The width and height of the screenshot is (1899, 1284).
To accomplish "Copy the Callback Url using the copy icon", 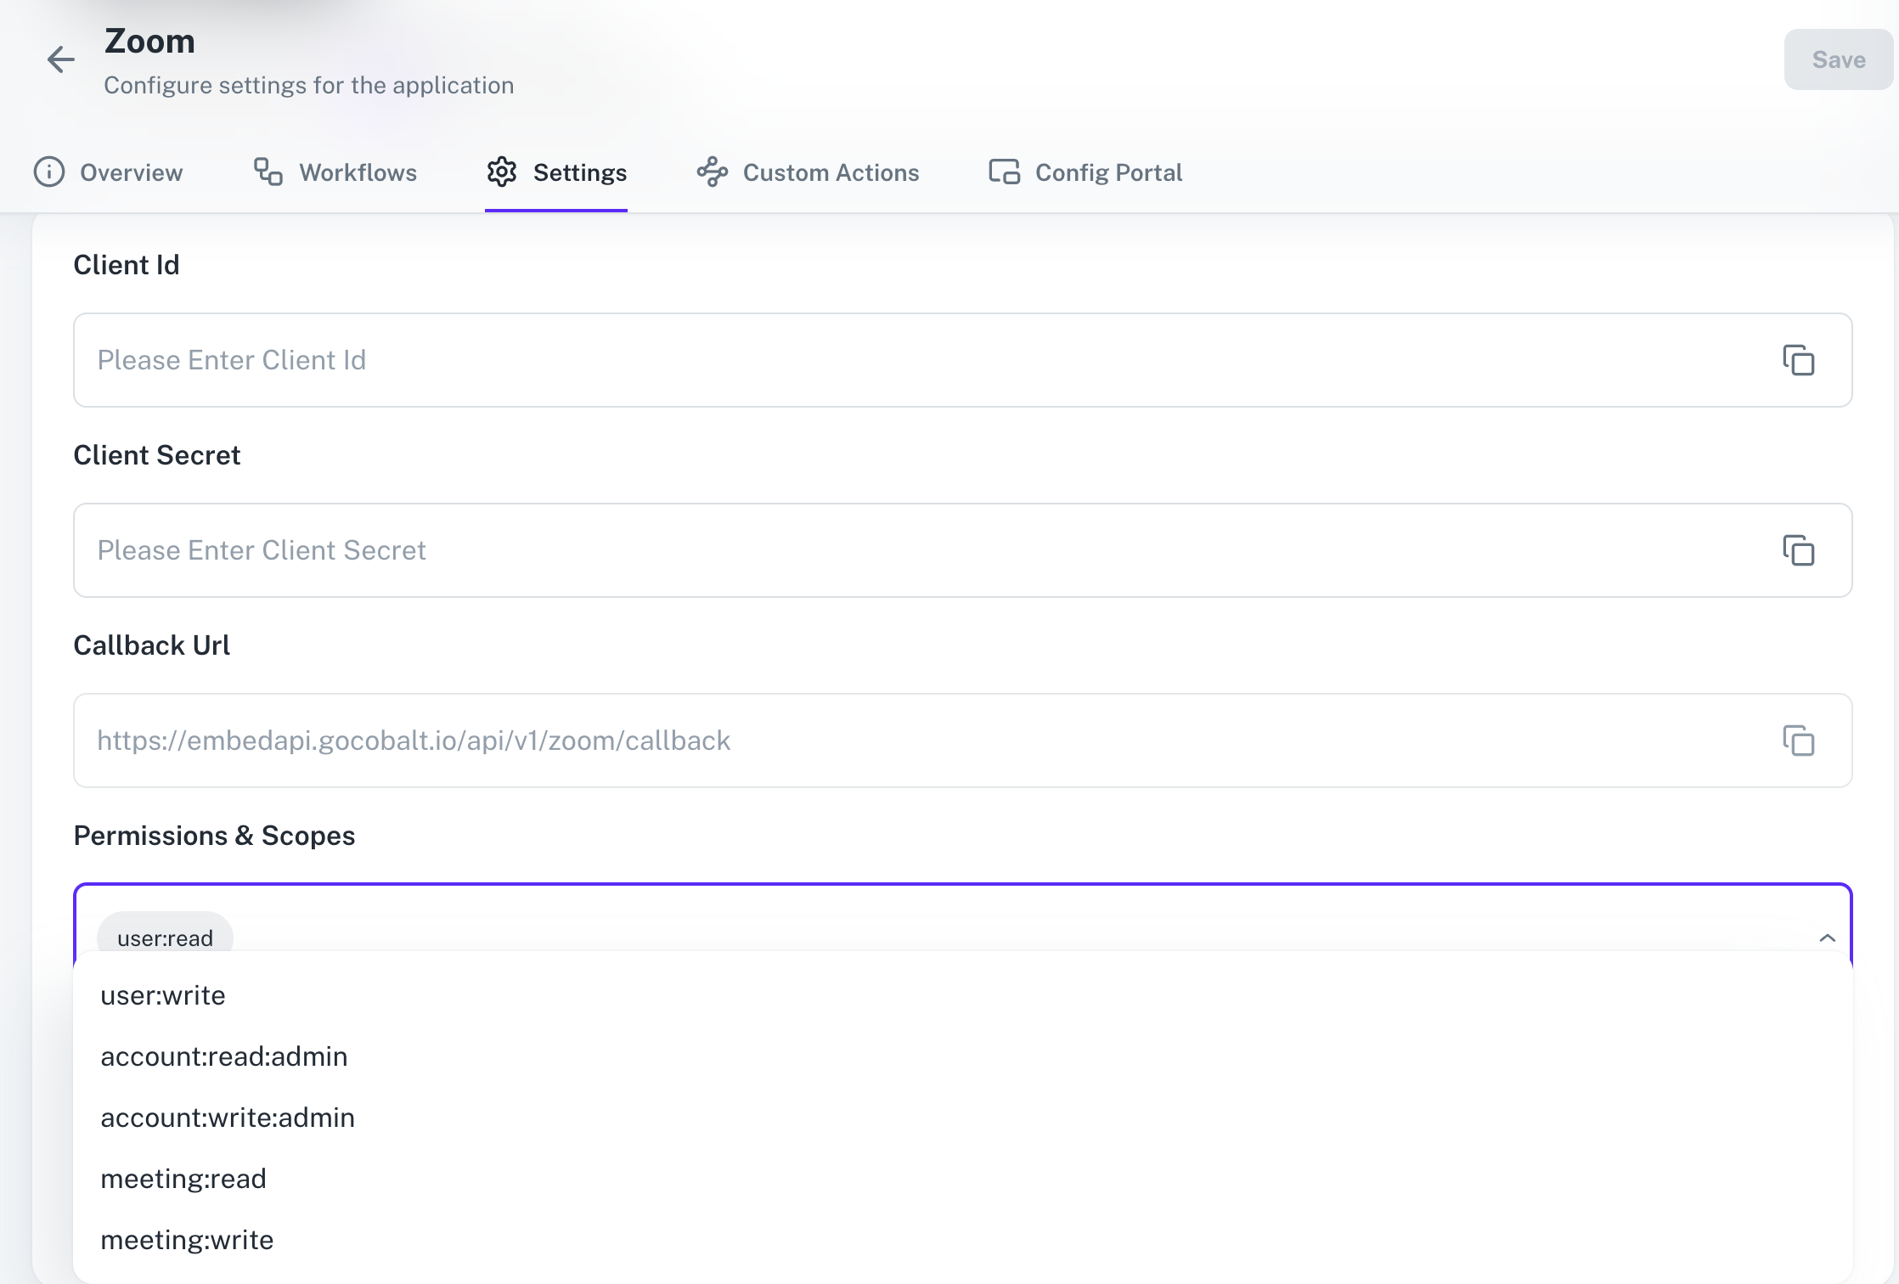I will 1798,741.
